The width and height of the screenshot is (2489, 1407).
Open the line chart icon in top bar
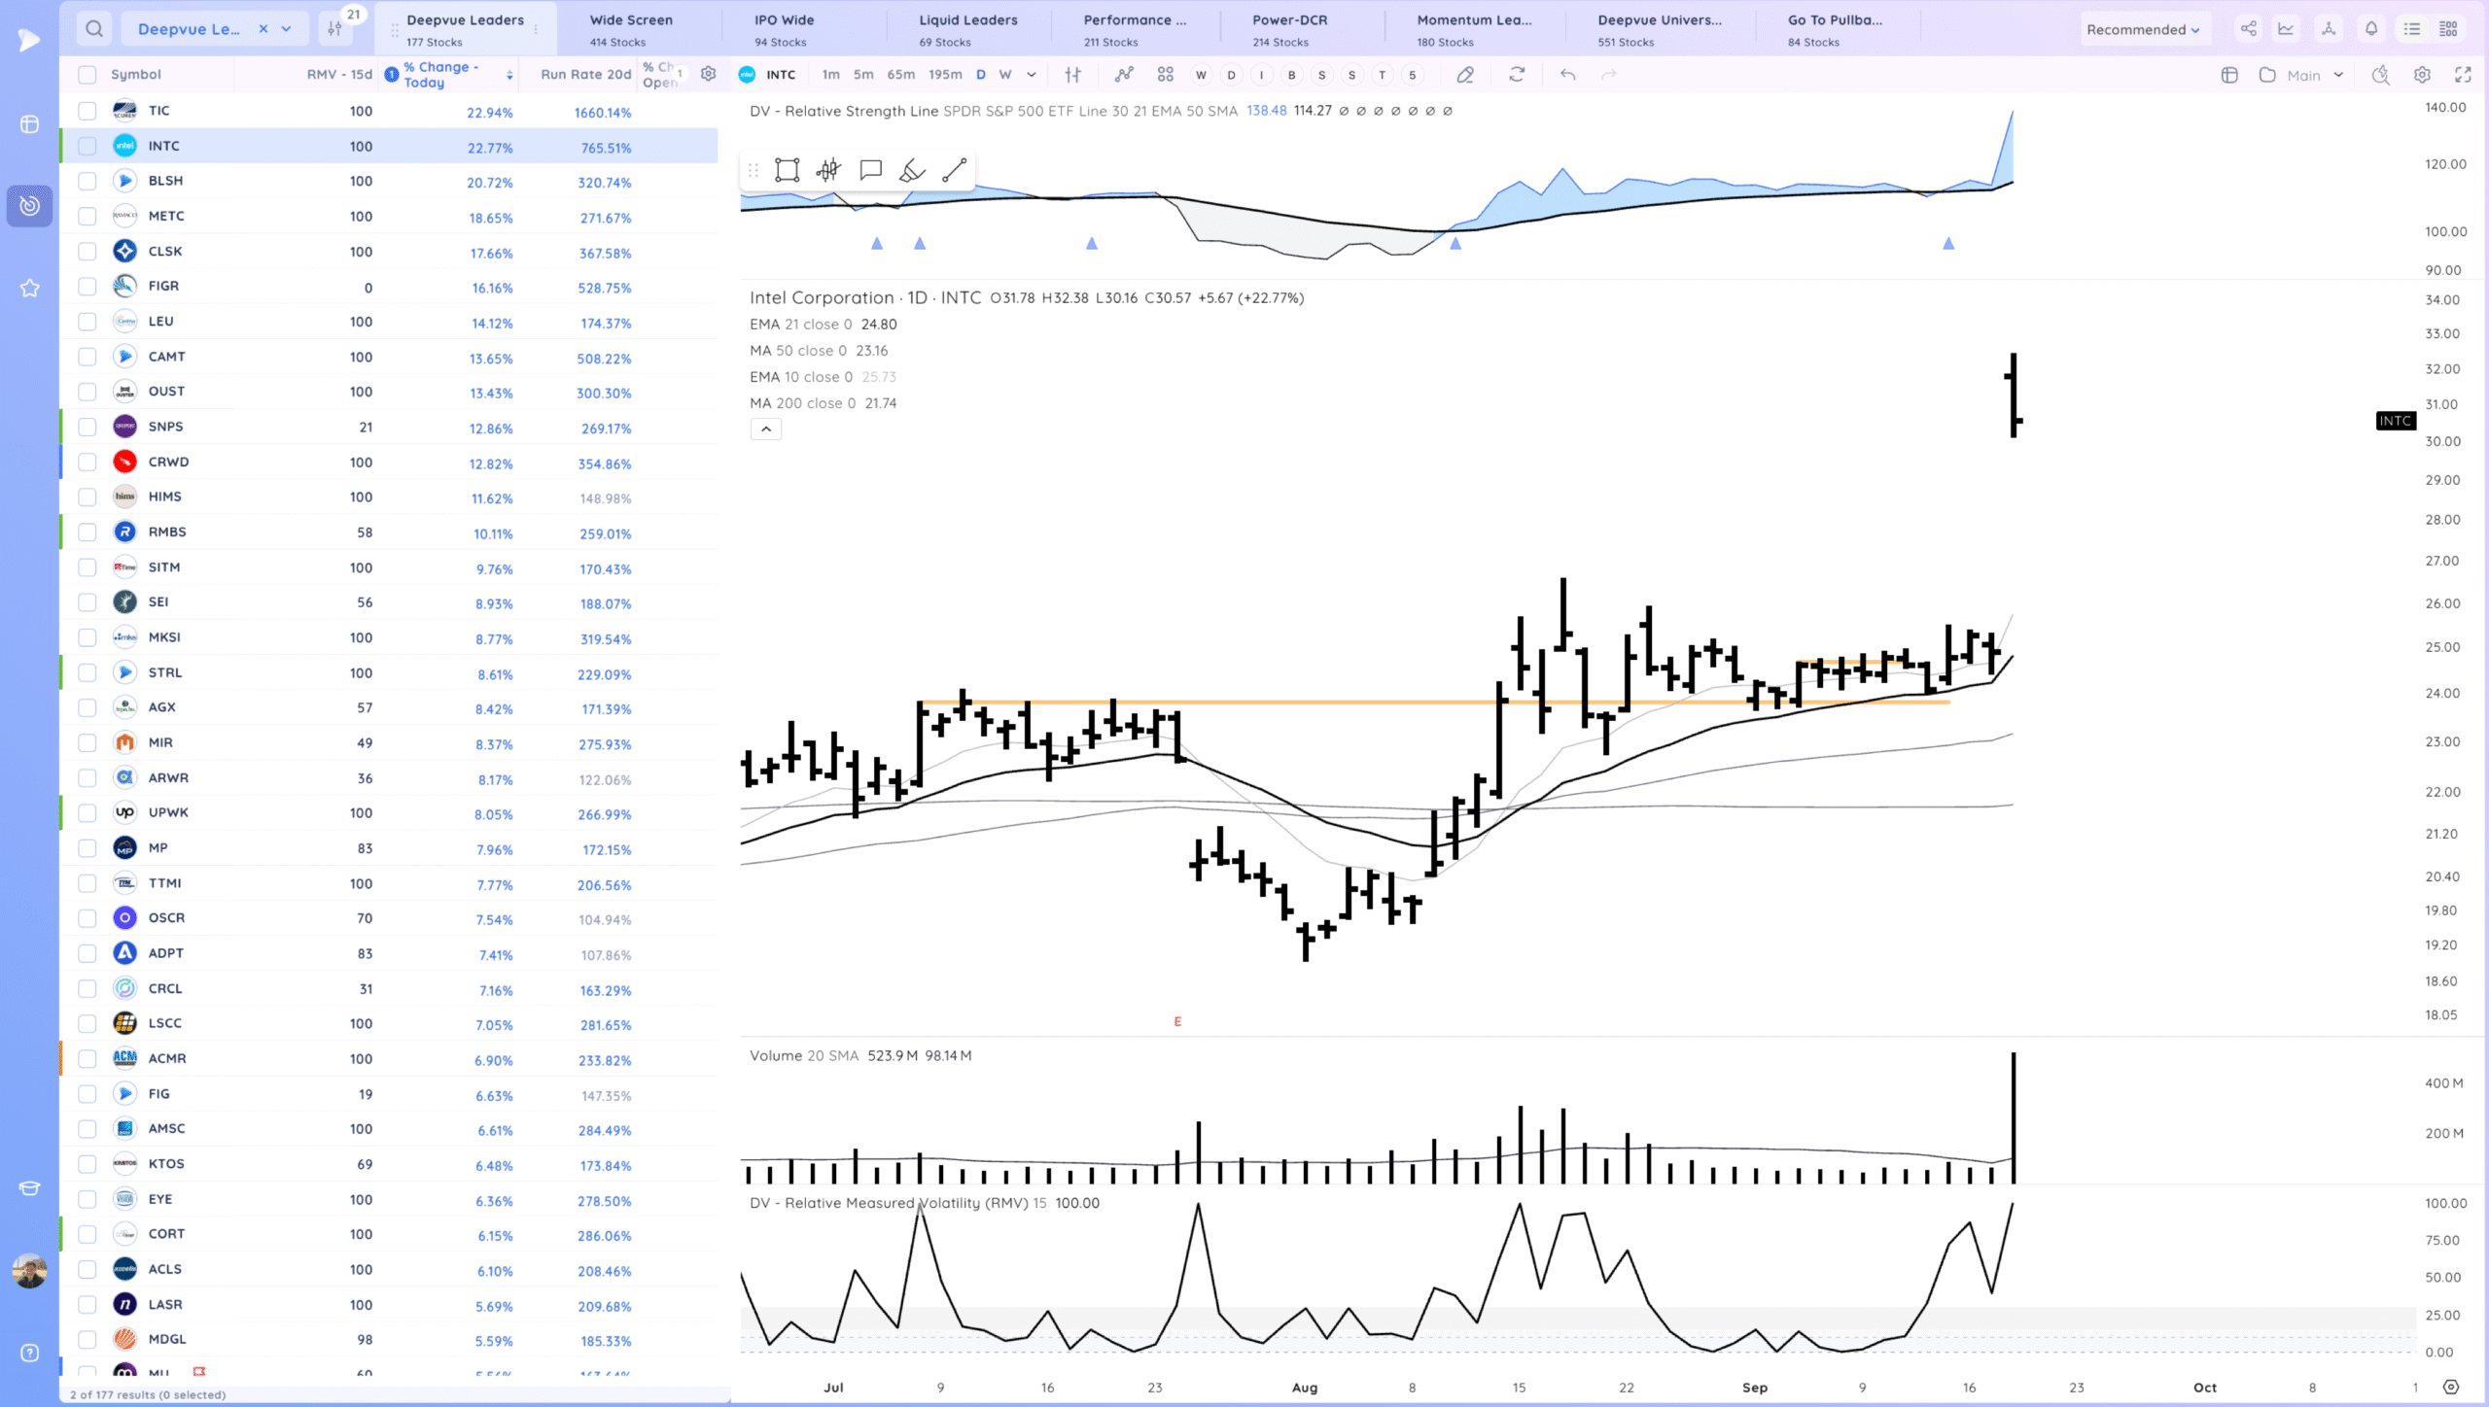(x=2286, y=29)
